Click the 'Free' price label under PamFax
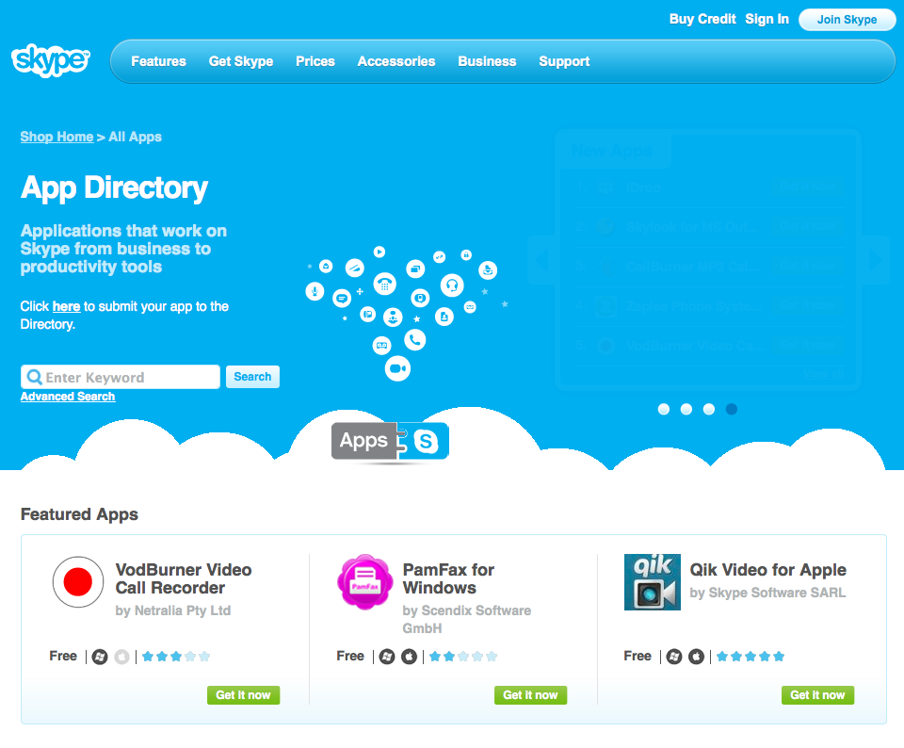 [x=350, y=656]
